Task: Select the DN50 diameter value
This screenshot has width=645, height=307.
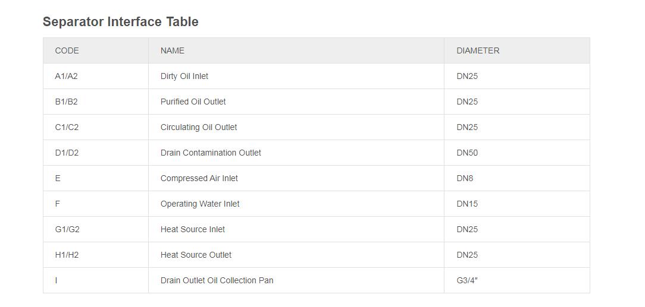Action: (x=467, y=153)
